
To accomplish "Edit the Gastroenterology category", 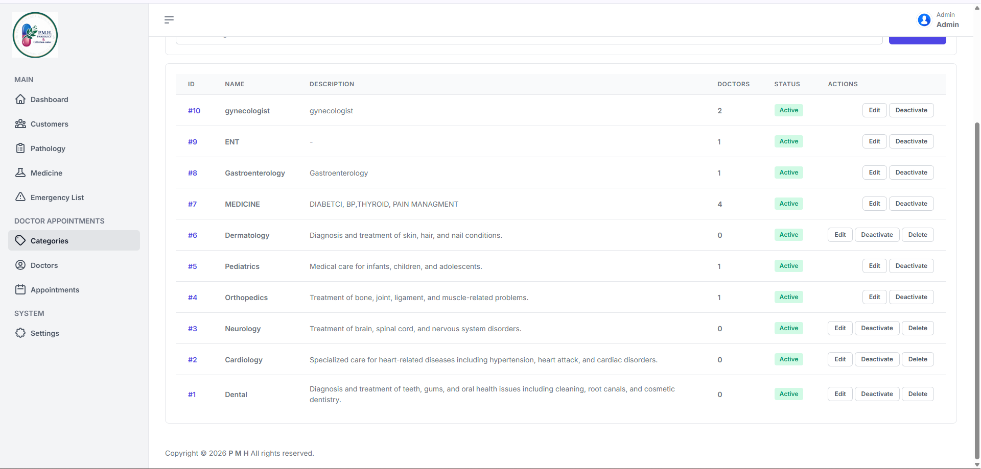I will tap(874, 172).
